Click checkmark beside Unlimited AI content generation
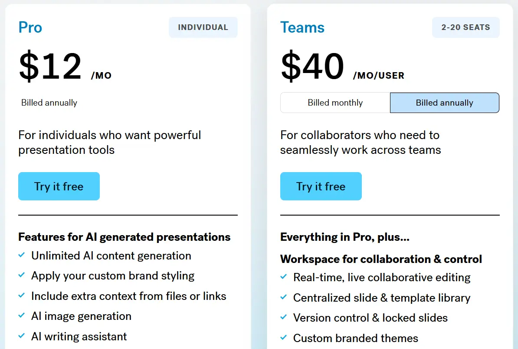518x349 pixels. (21, 256)
